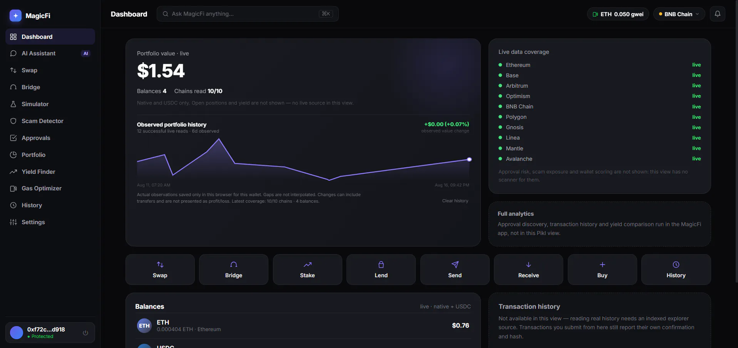Click the ETH token icon in Balances
738x348 pixels.
pyautogui.click(x=144, y=326)
